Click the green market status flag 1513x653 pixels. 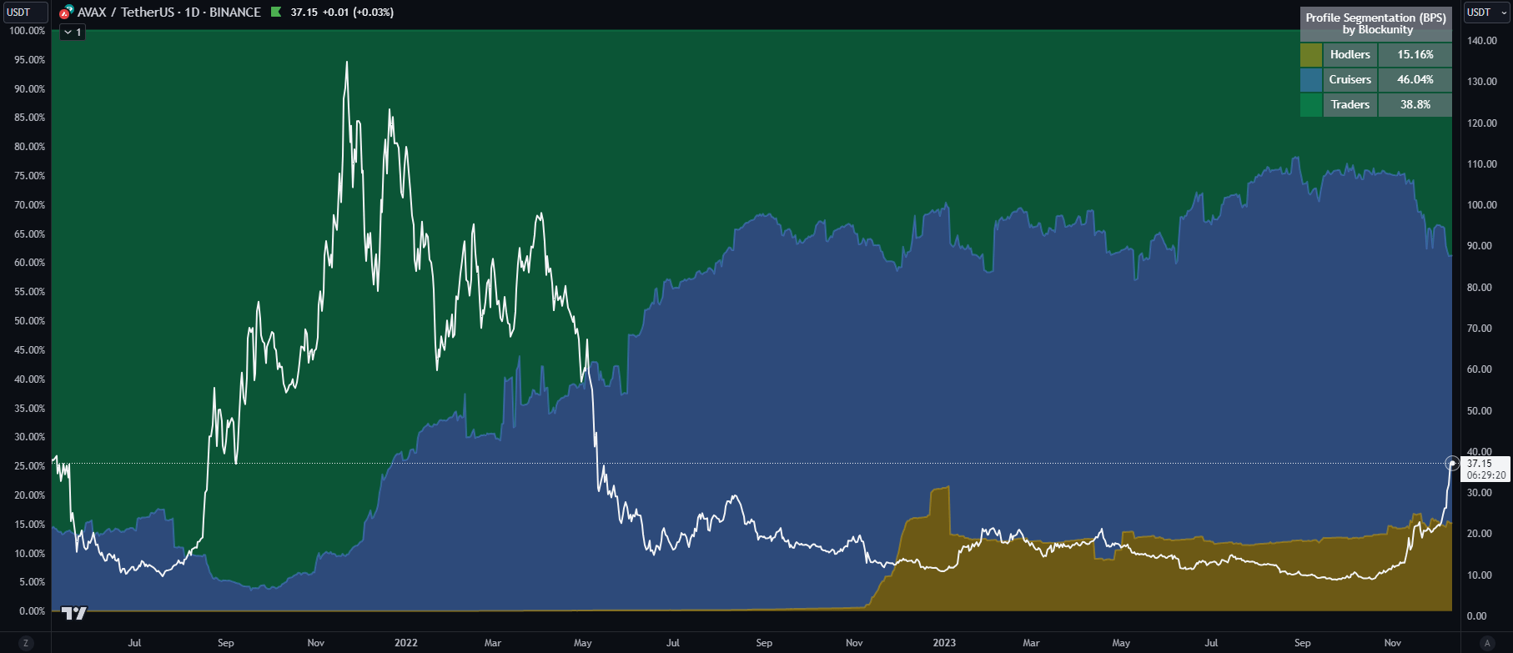[276, 12]
